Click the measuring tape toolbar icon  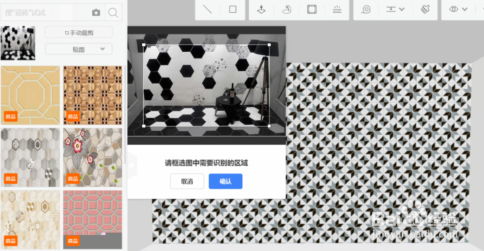366,10
